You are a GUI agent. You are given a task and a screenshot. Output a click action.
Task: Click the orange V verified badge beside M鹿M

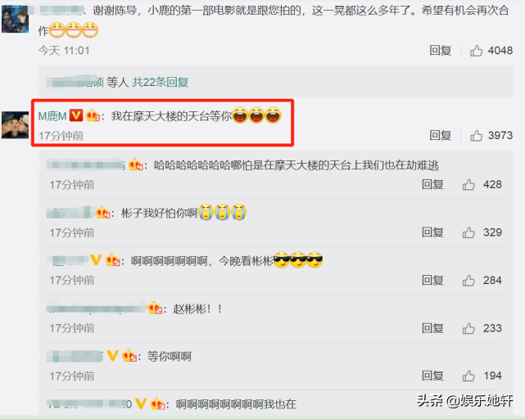click(x=76, y=115)
